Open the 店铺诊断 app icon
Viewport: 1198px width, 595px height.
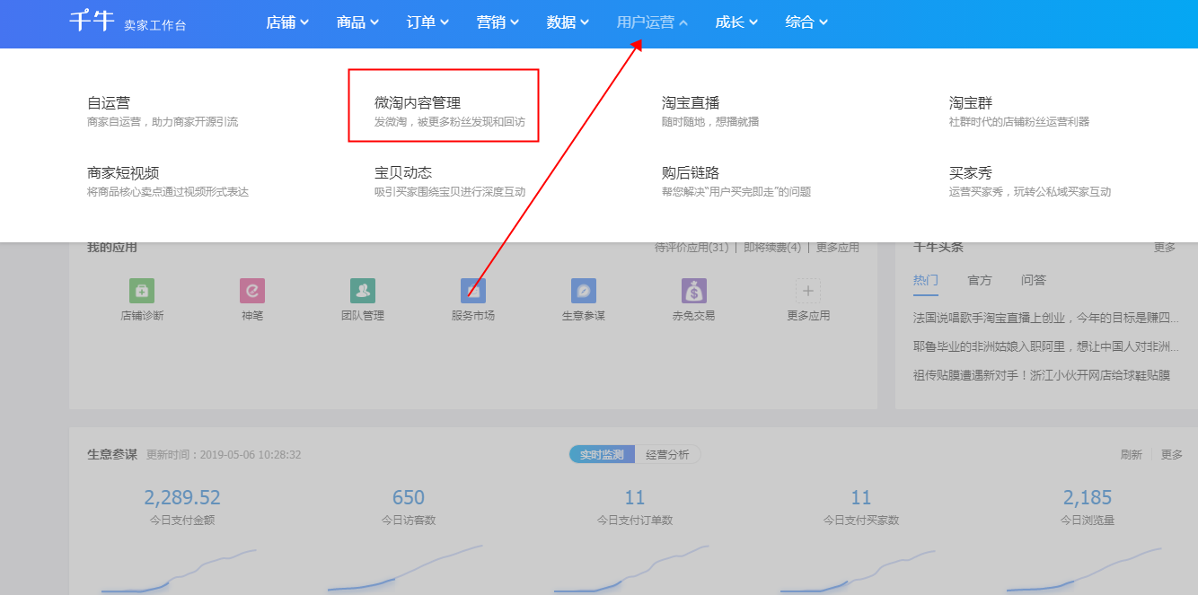(x=142, y=291)
